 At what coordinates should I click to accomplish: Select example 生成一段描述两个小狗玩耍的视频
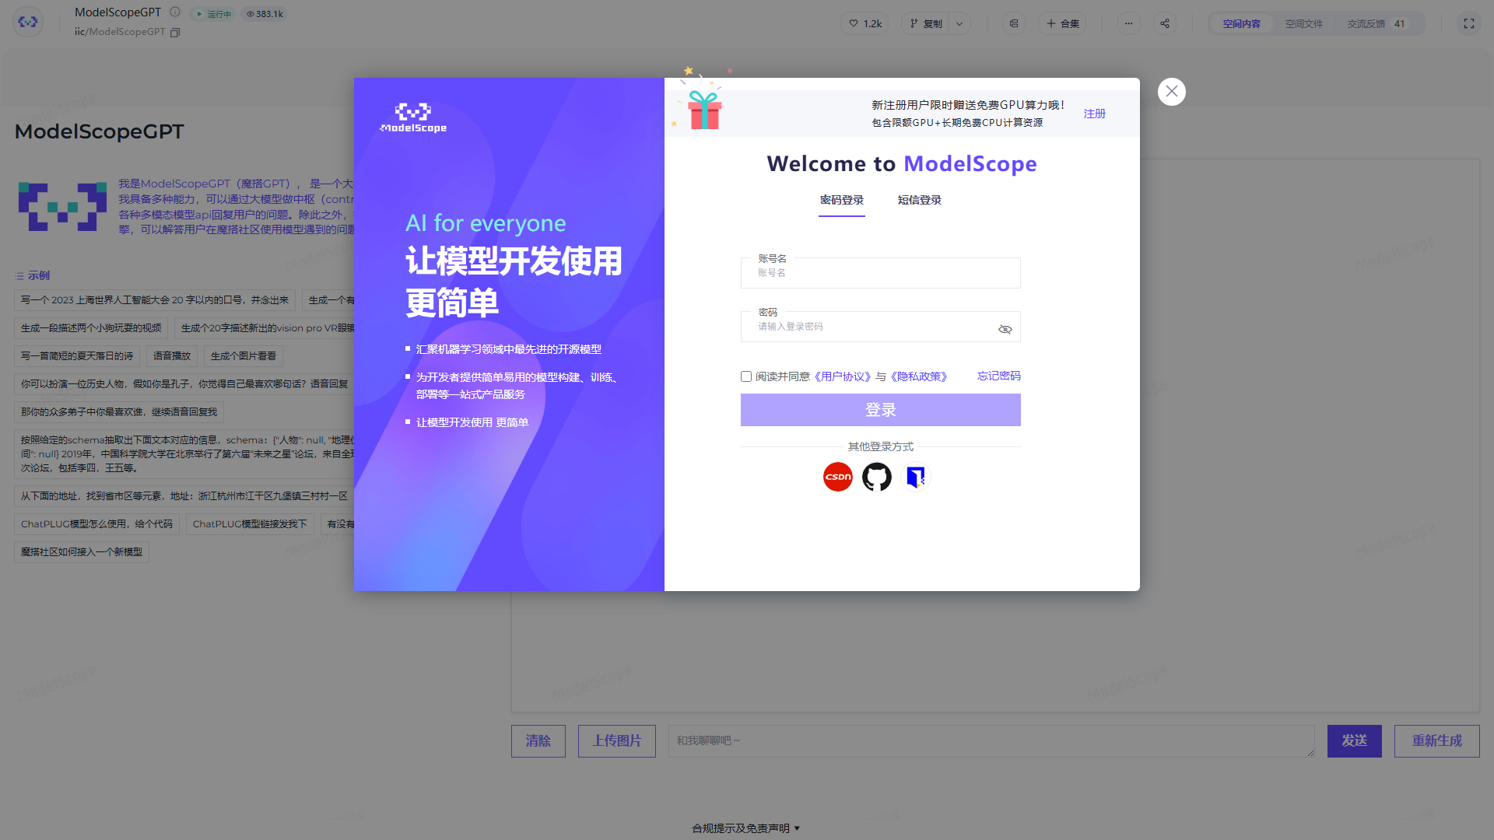click(91, 328)
